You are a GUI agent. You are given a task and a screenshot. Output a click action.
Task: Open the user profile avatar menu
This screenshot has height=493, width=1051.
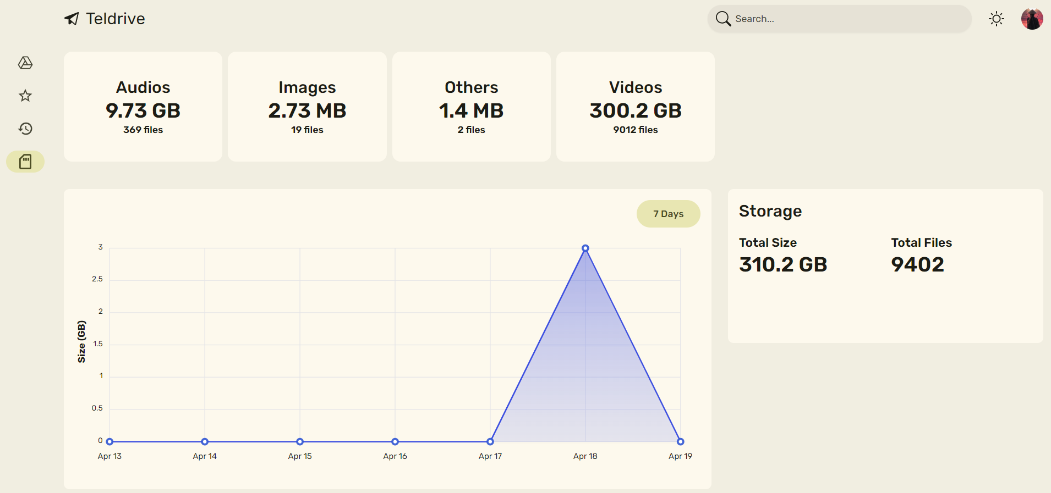[x=1032, y=19]
